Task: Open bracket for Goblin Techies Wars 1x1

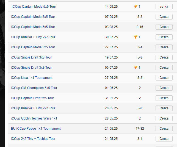Action: [164, 118]
